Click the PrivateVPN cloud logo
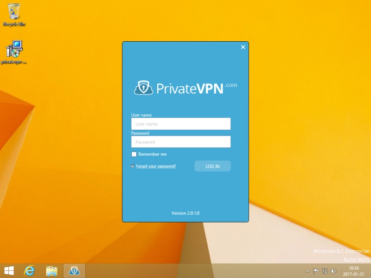The height and width of the screenshot is (278, 371). click(x=143, y=88)
